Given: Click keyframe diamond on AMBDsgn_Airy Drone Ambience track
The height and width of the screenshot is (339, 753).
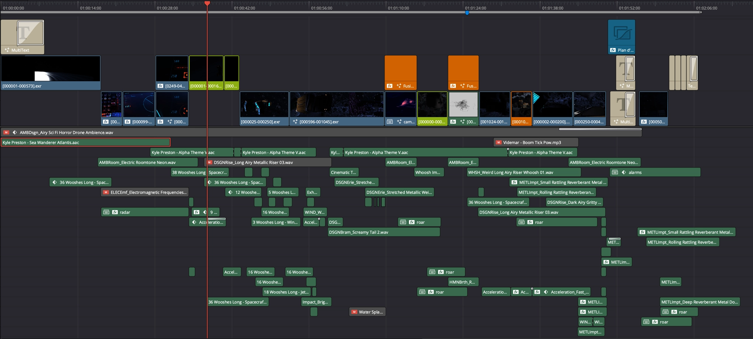Looking at the screenshot, I should coord(15,133).
